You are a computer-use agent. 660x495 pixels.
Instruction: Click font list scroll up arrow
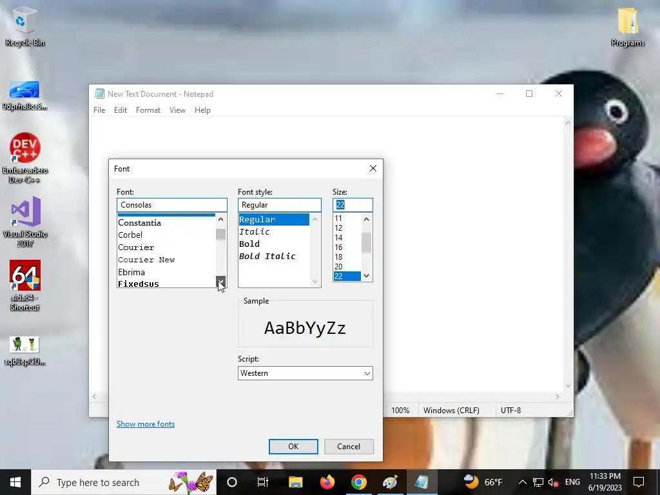tap(220, 219)
